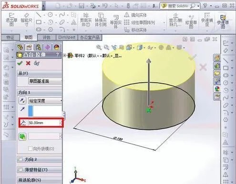
Task: Switch to the 评估 Evaluate tab
Action: point(47,38)
